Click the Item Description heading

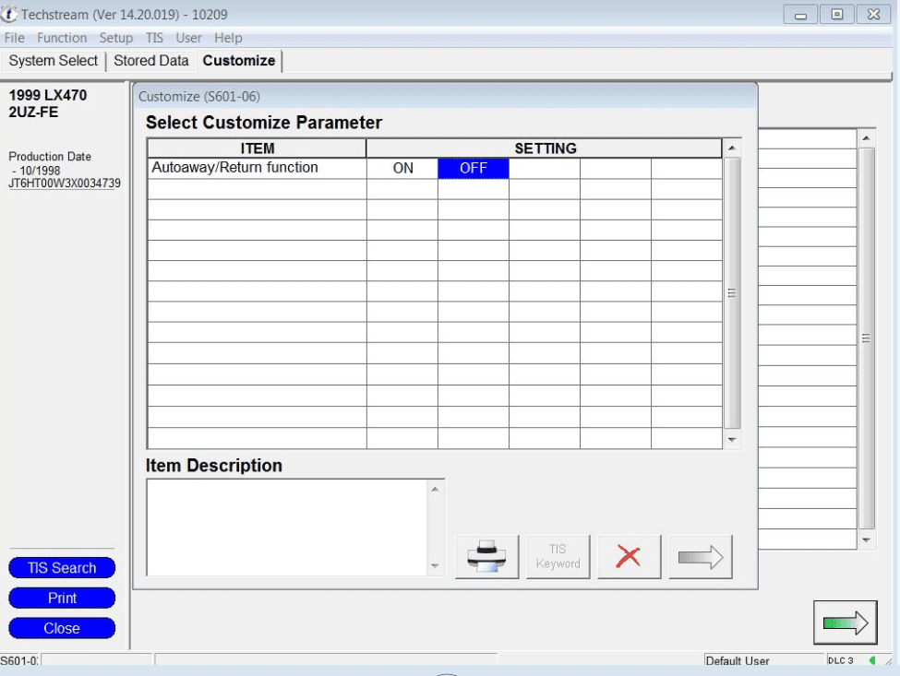coord(214,466)
